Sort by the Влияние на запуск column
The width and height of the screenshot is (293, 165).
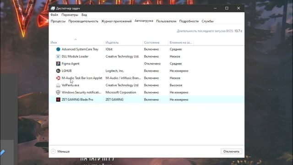click(181, 43)
